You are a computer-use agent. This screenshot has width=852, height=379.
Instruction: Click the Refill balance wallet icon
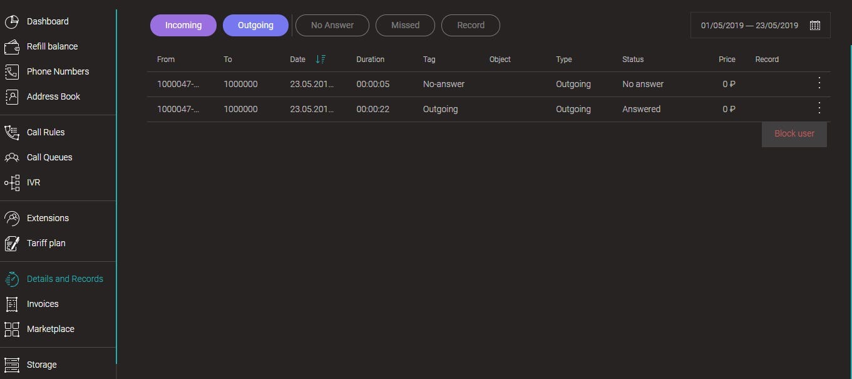pos(12,46)
